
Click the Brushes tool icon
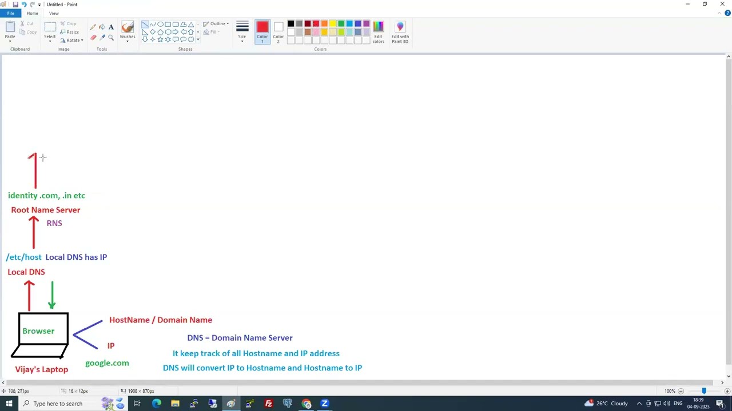128,27
